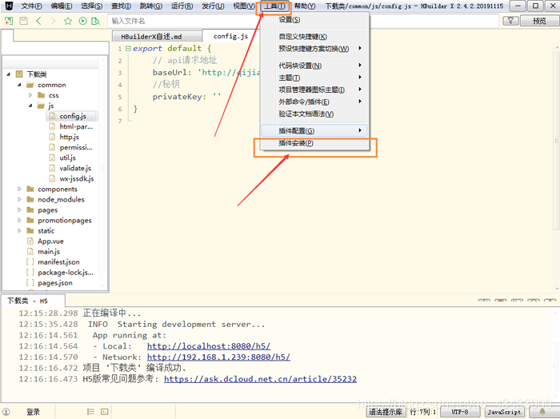
Task: Click the 预览 preview button
Action: pos(539,21)
